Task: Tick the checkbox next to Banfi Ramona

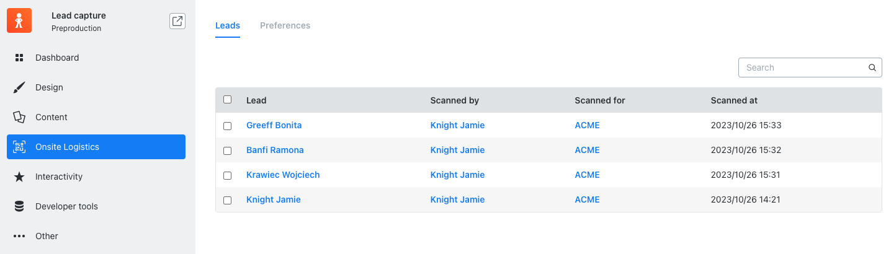Action: coord(227,151)
